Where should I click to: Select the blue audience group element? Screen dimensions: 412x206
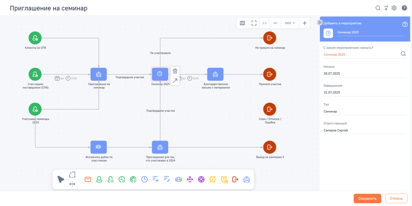coord(178,179)
